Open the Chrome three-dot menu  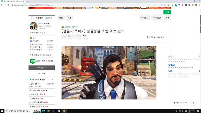coord(199,5)
